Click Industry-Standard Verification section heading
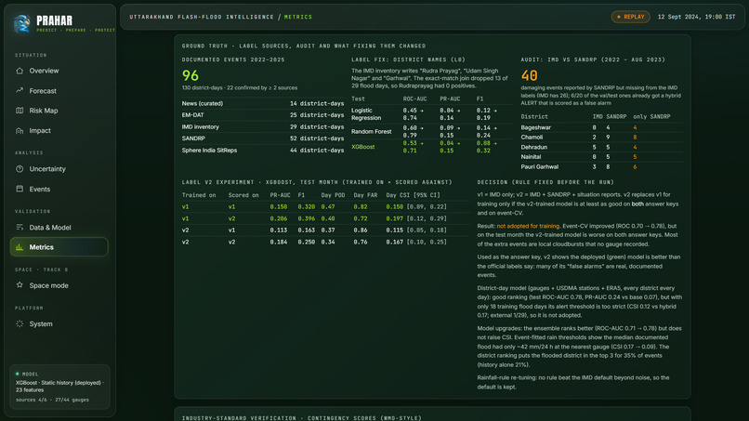749x421 pixels. point(301,417)
